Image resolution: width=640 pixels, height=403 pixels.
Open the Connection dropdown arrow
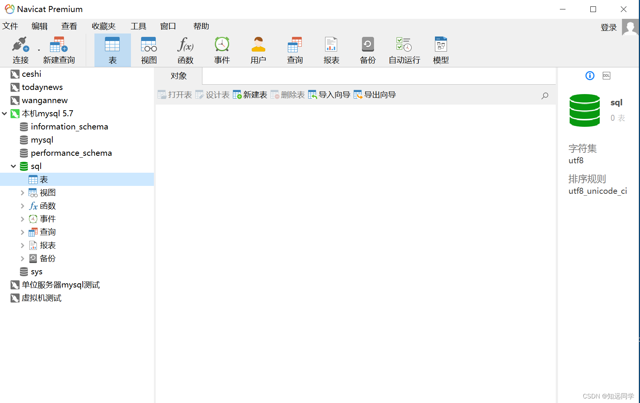pyautogui.click(x=39, y=50)
